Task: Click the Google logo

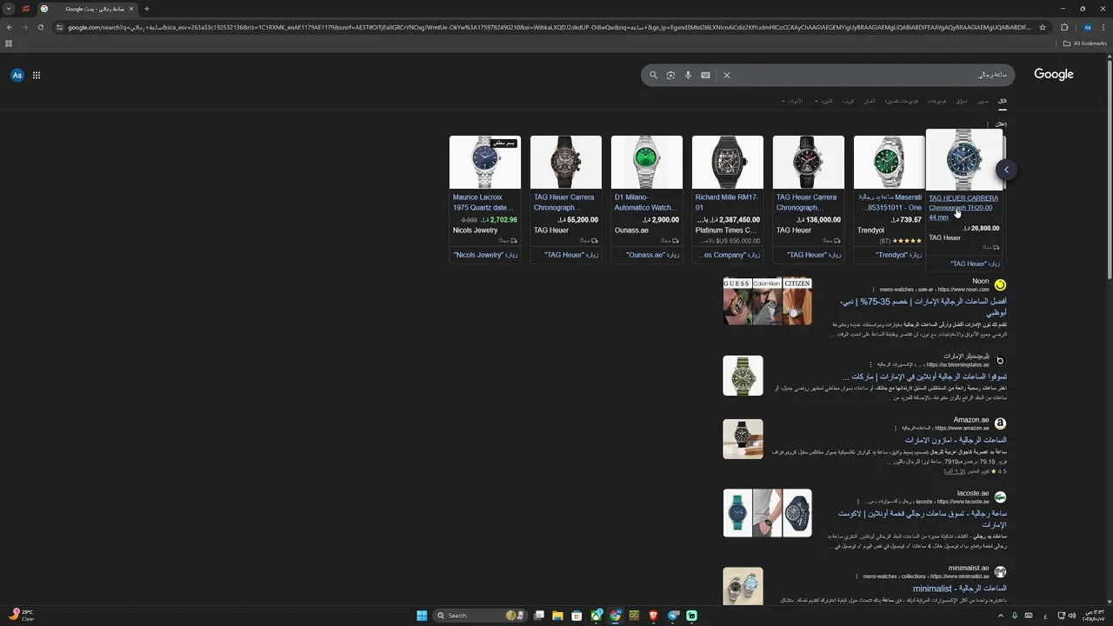Action: click(x=1054, y=75)
